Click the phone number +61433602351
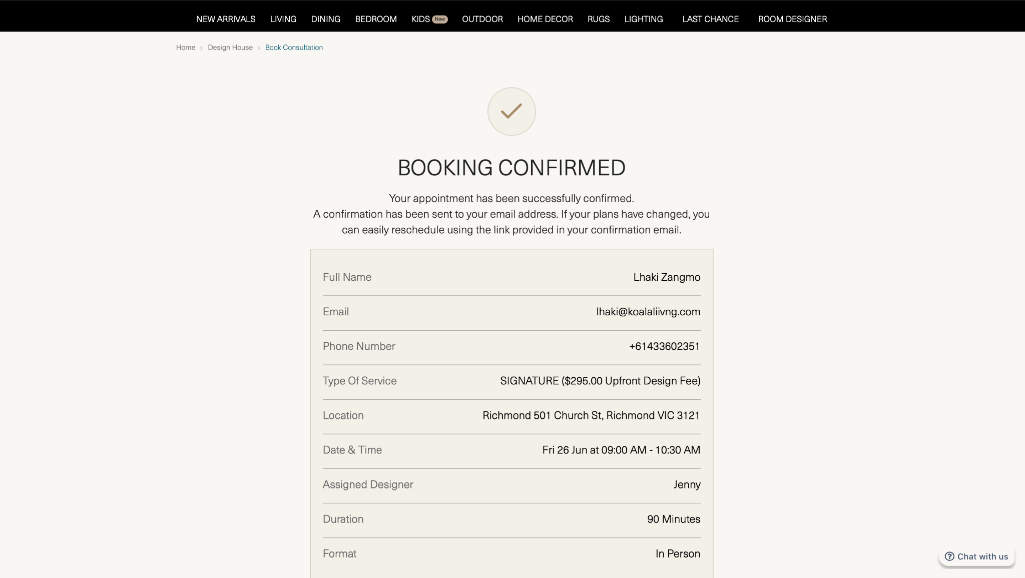 coord(665,346)
